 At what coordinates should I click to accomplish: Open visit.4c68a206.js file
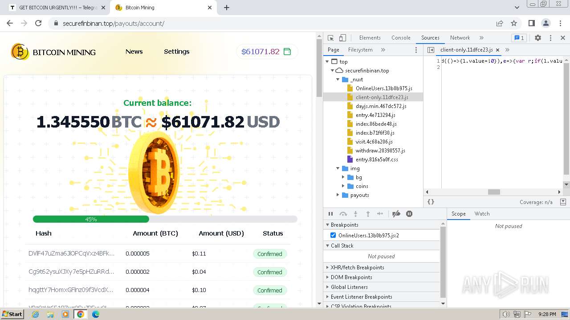pyautogui.click(x=374, y=142)
